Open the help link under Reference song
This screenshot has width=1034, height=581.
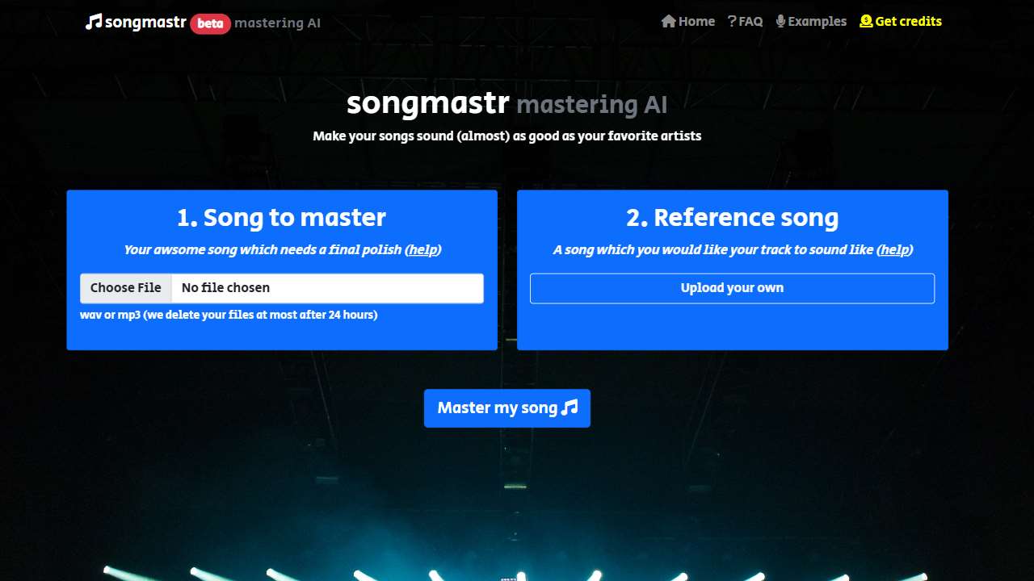point(894,250)
